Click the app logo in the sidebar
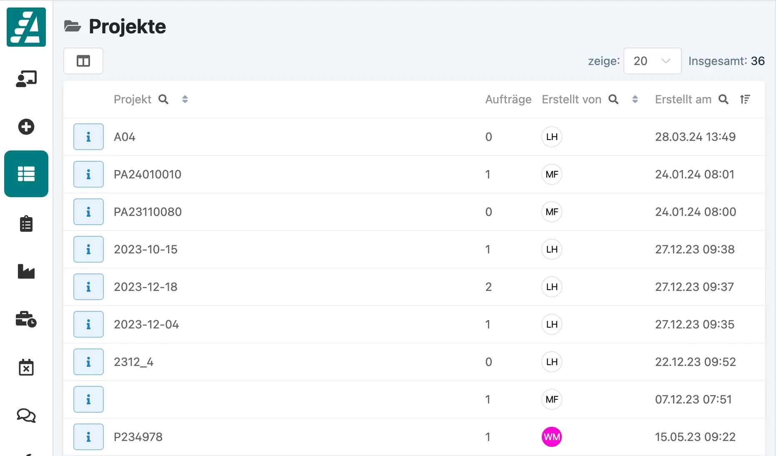This screenshot has width=776, height=456. point(26,27)
